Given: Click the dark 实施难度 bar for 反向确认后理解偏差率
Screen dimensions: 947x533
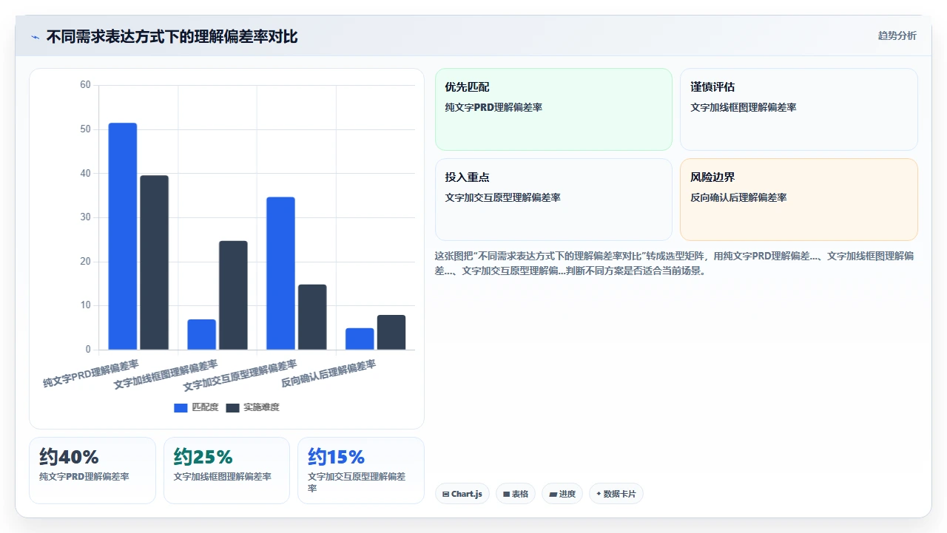Looking at the screenshot, I should pos(392,332).
